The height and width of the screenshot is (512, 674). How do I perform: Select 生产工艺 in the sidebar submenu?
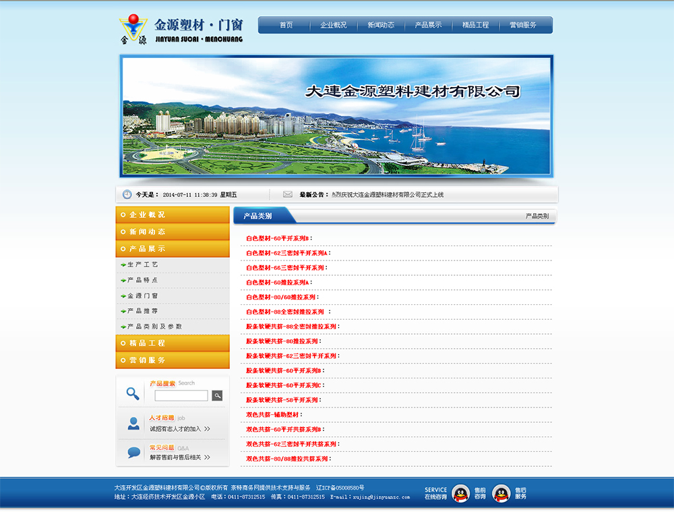tap(143, 265)
